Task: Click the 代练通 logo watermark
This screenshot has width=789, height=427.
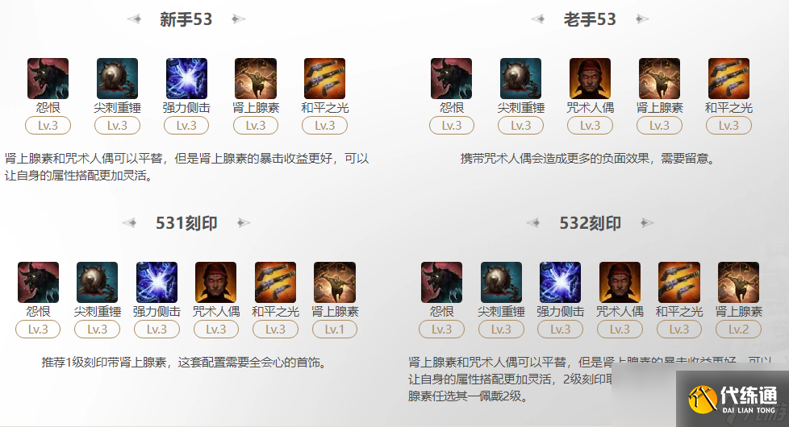Action: pos(733,399)
